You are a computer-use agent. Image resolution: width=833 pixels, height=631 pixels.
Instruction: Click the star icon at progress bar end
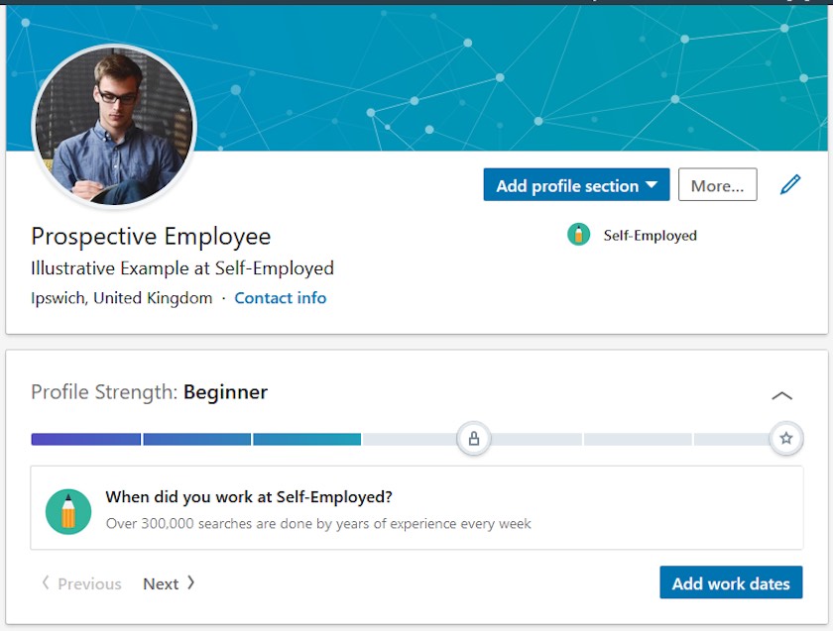(x=786, y=438)
